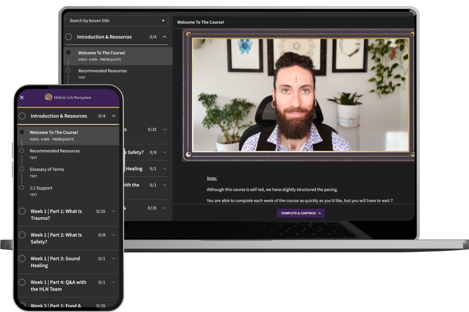
Task: Select Welcome To The Course! lesson on the phone
Action: [x=68, y=135]
